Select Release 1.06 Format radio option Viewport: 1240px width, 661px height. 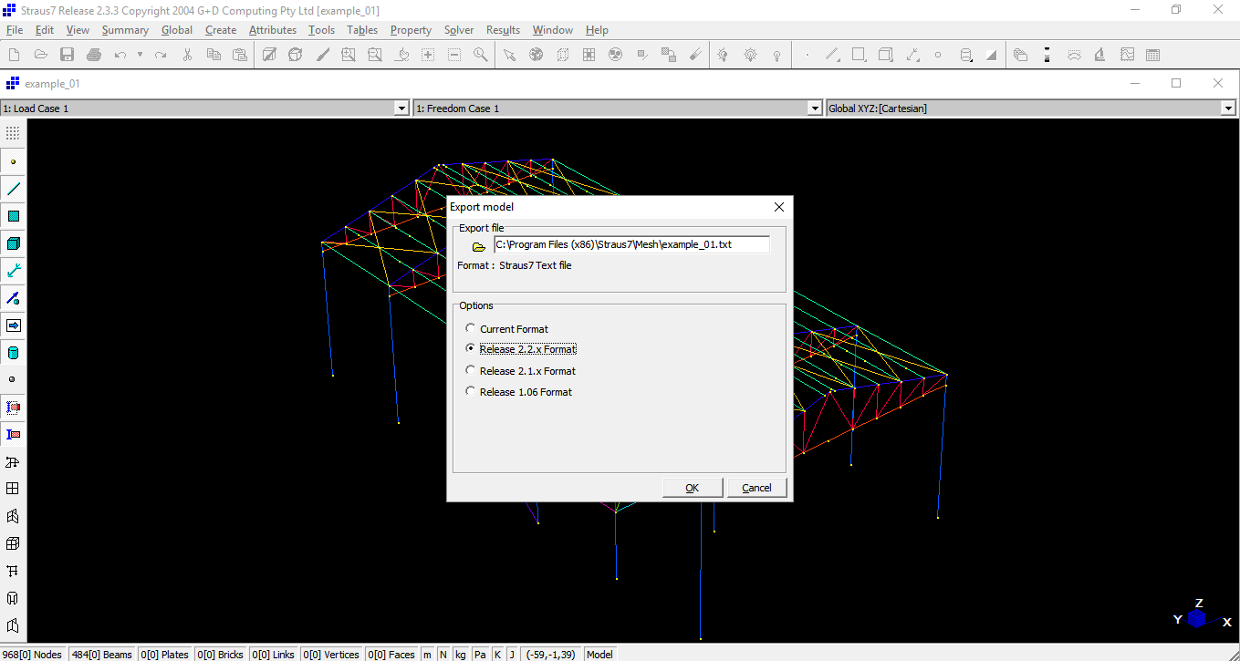(x=518, y=392)
